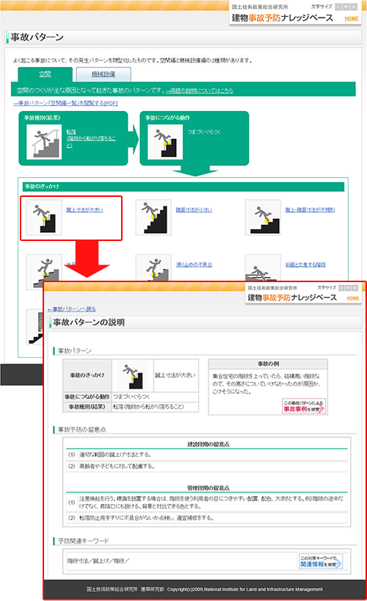
Task: Follow the 転落(階段から転がり落ちること) link
Action: tap(91, 138)
